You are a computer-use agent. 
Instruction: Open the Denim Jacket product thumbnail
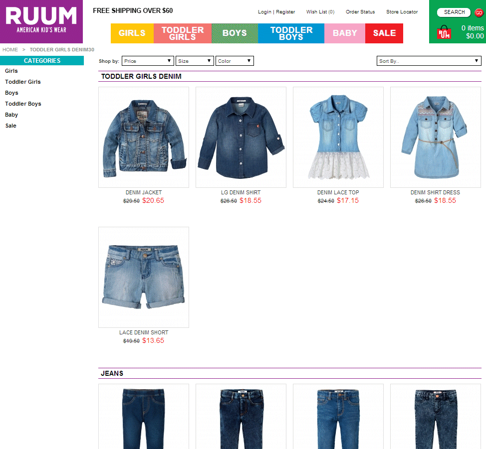click(x=144, y=137)
